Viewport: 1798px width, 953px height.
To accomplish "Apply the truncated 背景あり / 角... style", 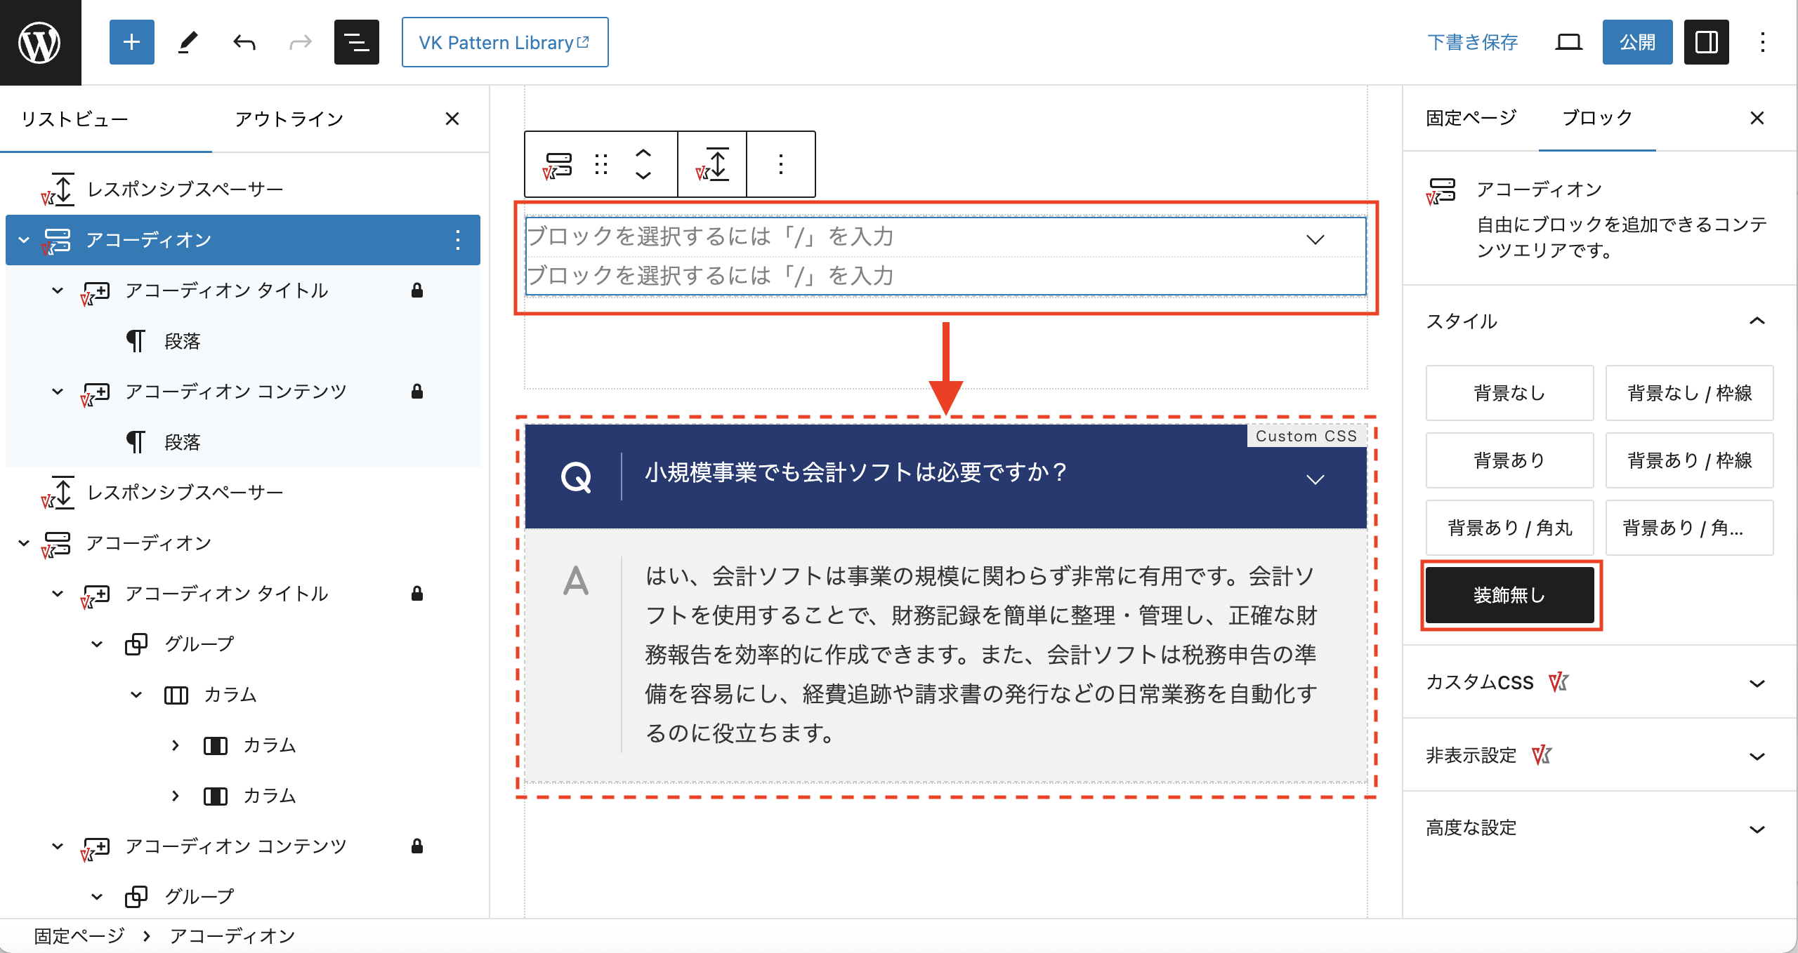I will (x=1689, y=528).
